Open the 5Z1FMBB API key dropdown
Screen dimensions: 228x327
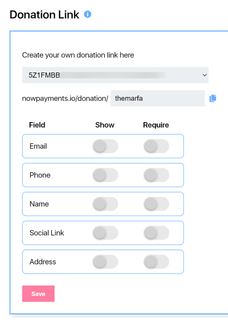tap(115, 75)
